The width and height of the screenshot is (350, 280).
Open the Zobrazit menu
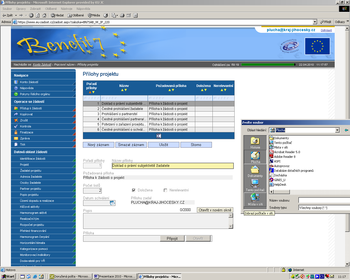click(x=35, y=9)
